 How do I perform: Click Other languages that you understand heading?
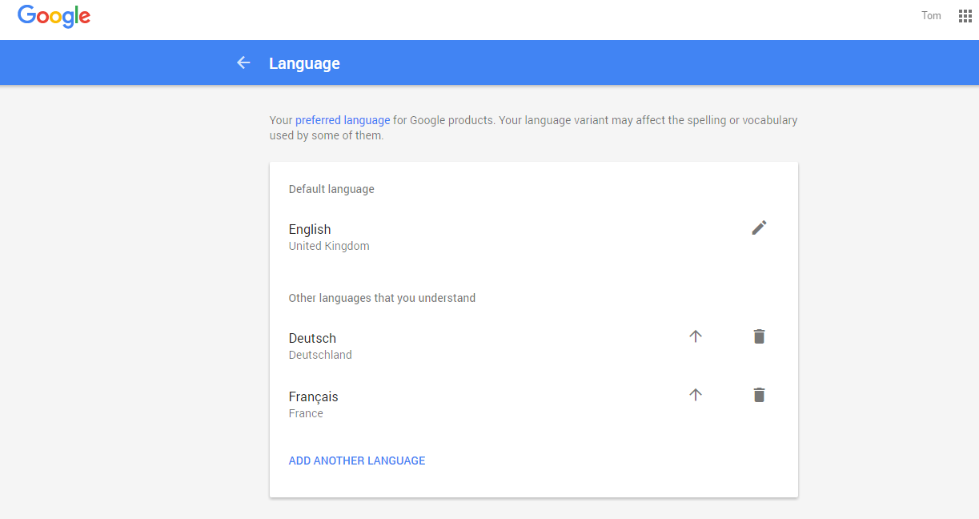coord(382,298)
